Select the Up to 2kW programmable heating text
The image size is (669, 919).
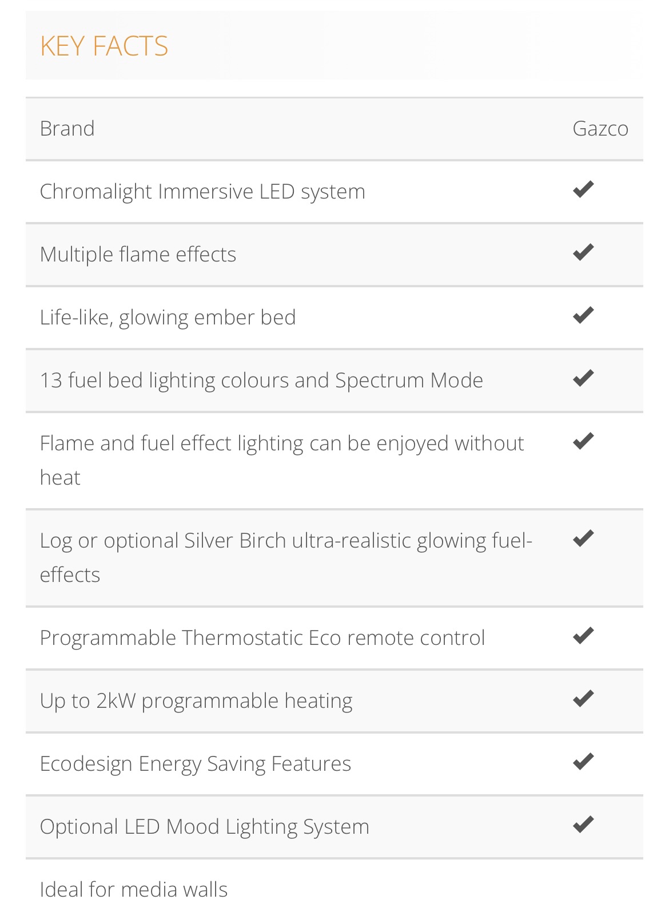click(196, 701)
